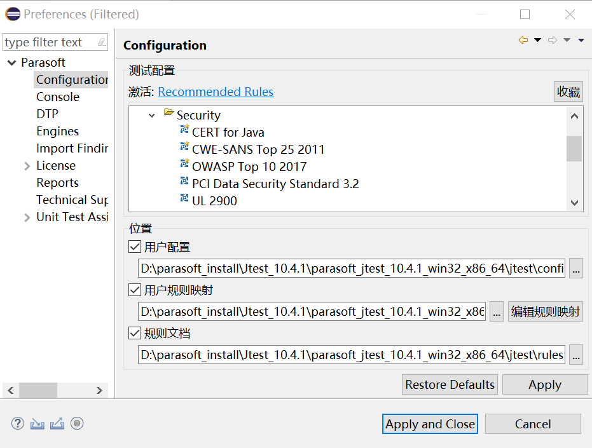The width and height of the screenshot is (592, 448).
Task: Click the 收藏 button
Action: coord(568,92)
